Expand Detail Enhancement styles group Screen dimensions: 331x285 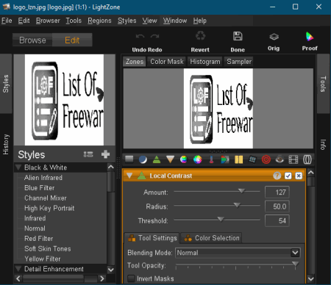(x=18, y=269)
